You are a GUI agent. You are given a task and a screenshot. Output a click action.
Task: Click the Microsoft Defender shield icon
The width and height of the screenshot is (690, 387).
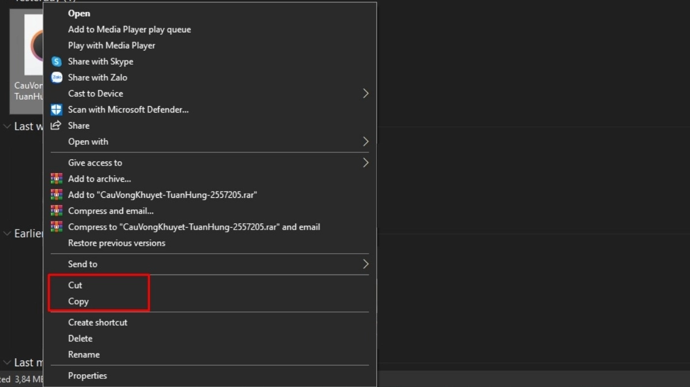[x=57, y=110]
